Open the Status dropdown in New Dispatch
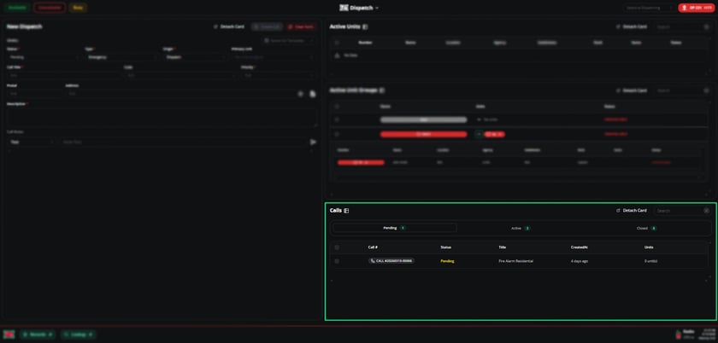Screen dimensions: 718x343 (43, 57)
